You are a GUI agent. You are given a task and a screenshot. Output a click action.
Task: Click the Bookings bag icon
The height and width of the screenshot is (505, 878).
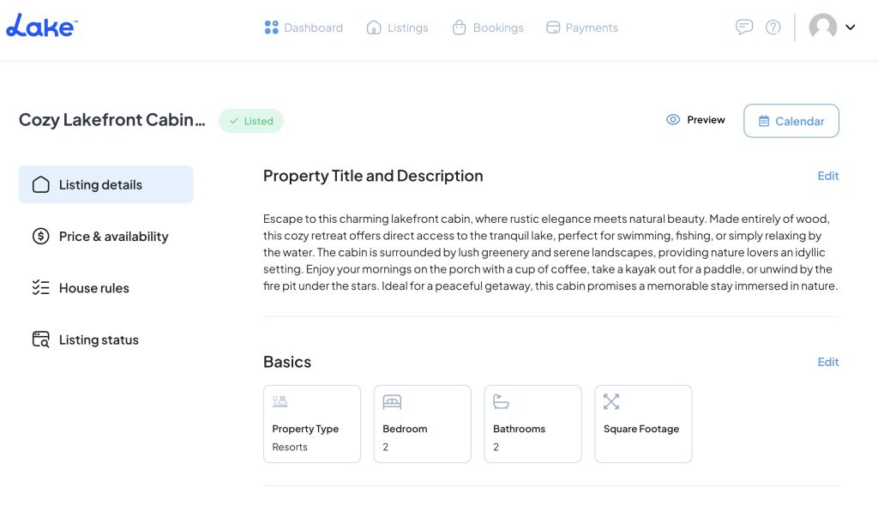(459, 27)
